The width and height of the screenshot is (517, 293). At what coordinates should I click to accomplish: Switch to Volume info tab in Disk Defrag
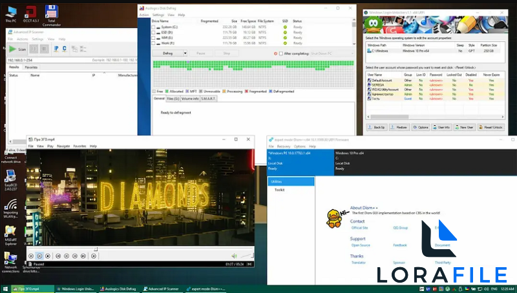[x=190, y=99]
